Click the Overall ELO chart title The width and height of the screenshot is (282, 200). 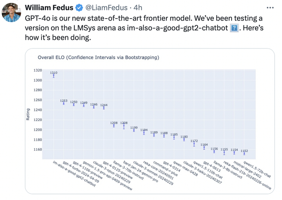tap(98, 57)
